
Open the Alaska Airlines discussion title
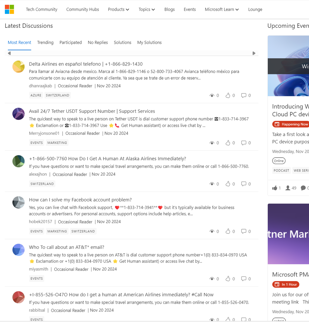(107, 159)
